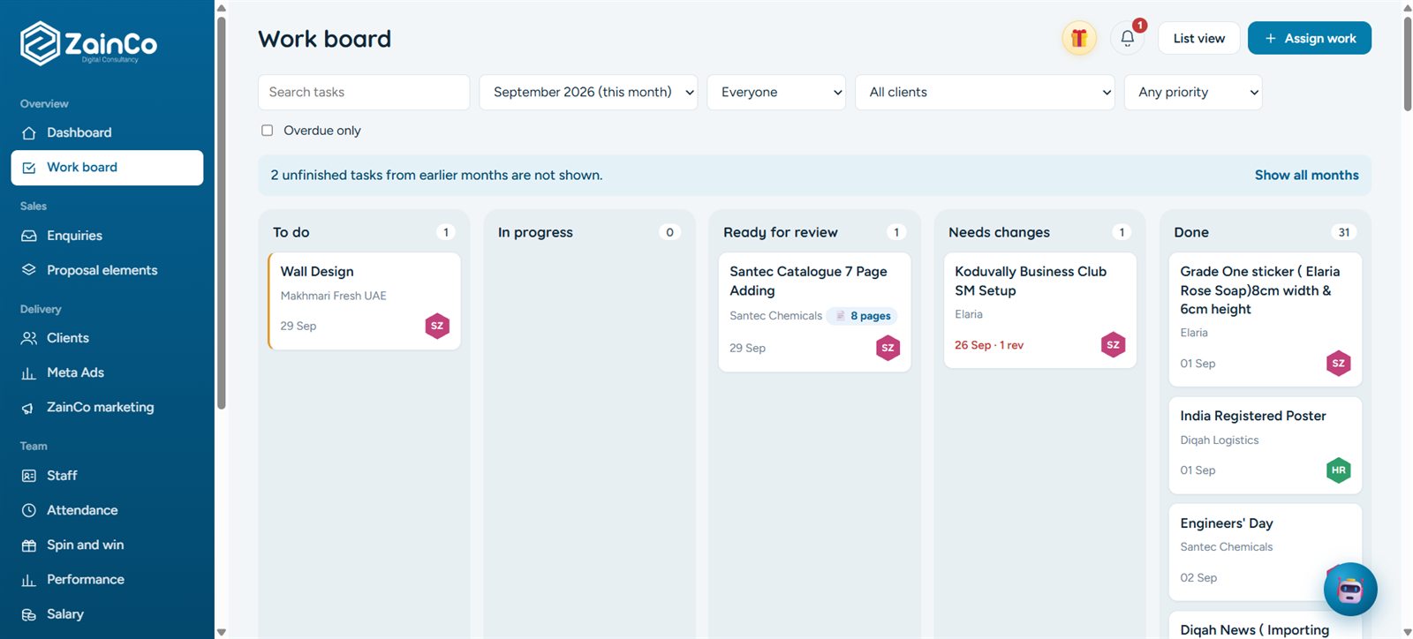Click the 02 Sep date on Engineers' Day

[1198, 578]
